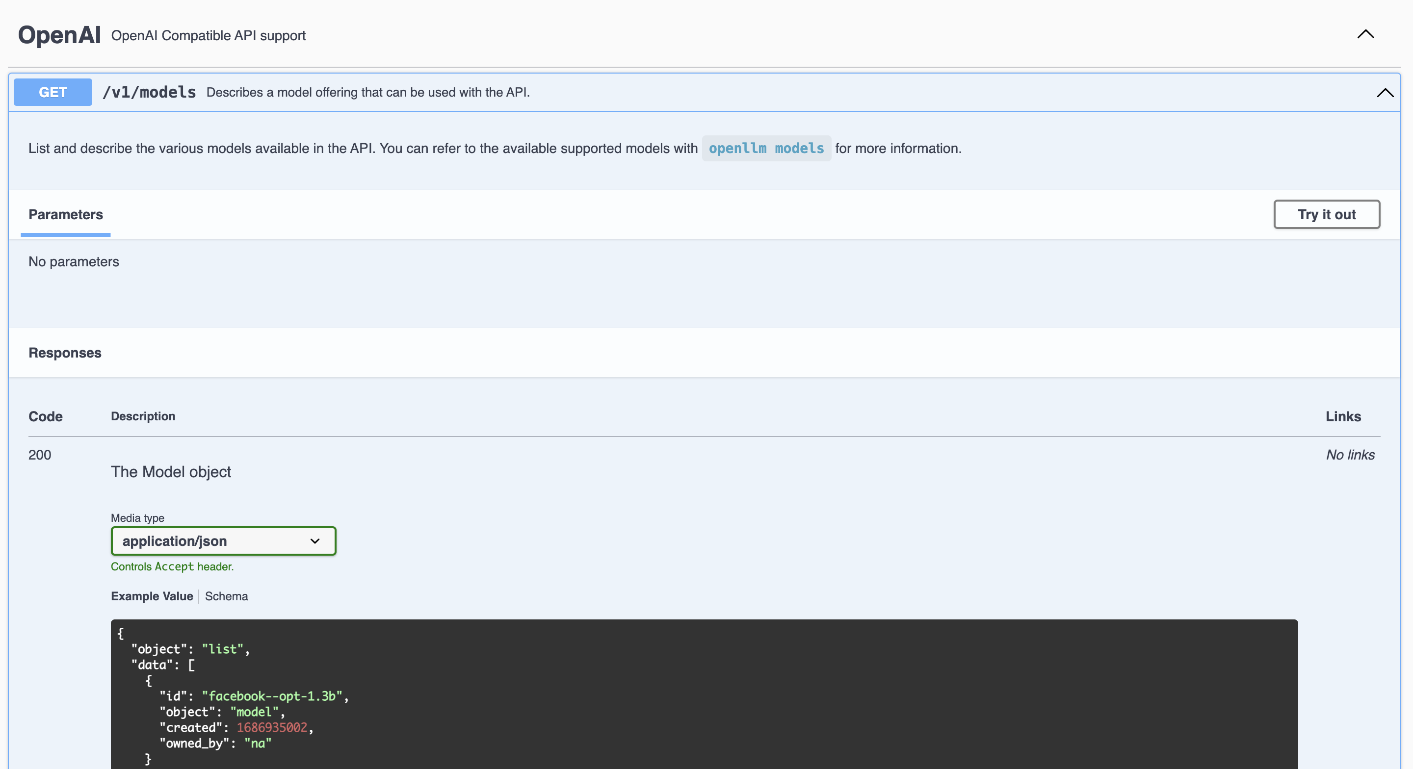Viewport: 1413px width, 769px height.
Task: Open the Media type application/json dropdown
Action: pyautogui.click(x=223, y=541)
